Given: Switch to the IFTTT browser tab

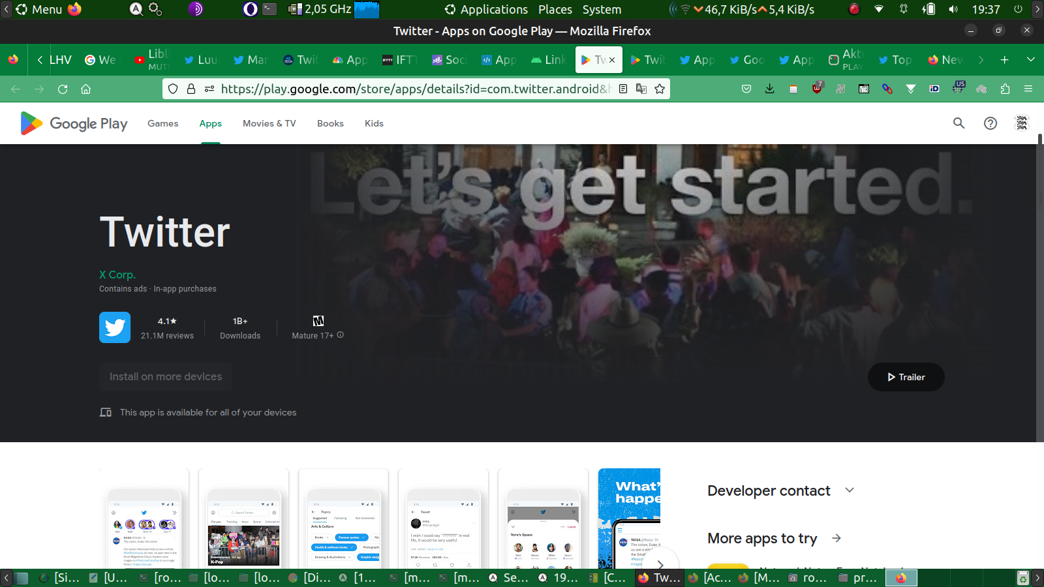Looking at the screenshot, I should click(400, 60).
